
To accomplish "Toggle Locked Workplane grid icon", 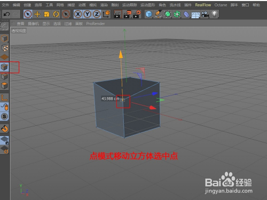I will [x=4, y=140].
